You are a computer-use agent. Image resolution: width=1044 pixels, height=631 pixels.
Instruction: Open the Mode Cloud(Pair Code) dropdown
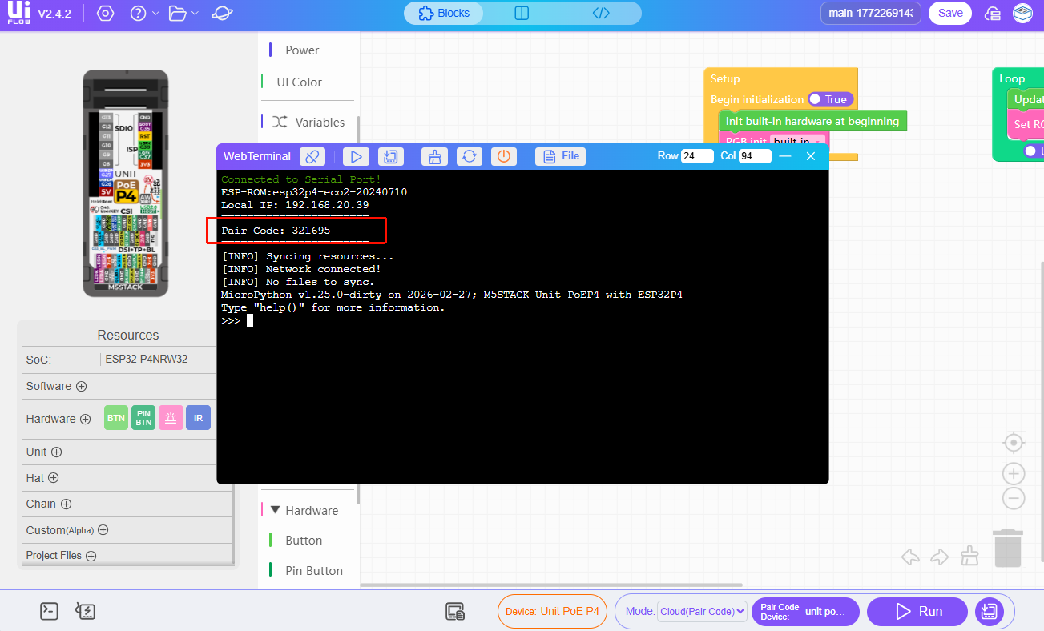tap(702, 612)
